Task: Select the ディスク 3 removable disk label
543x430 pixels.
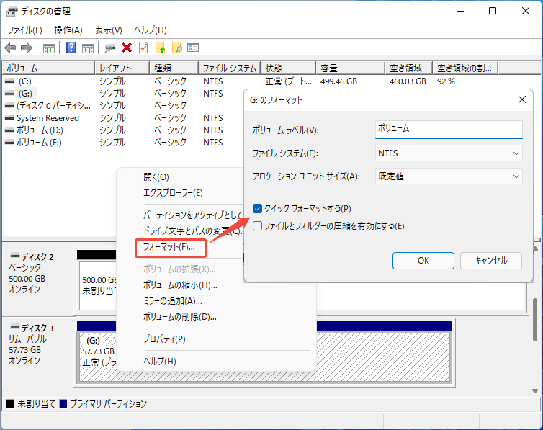Action: 39,351
